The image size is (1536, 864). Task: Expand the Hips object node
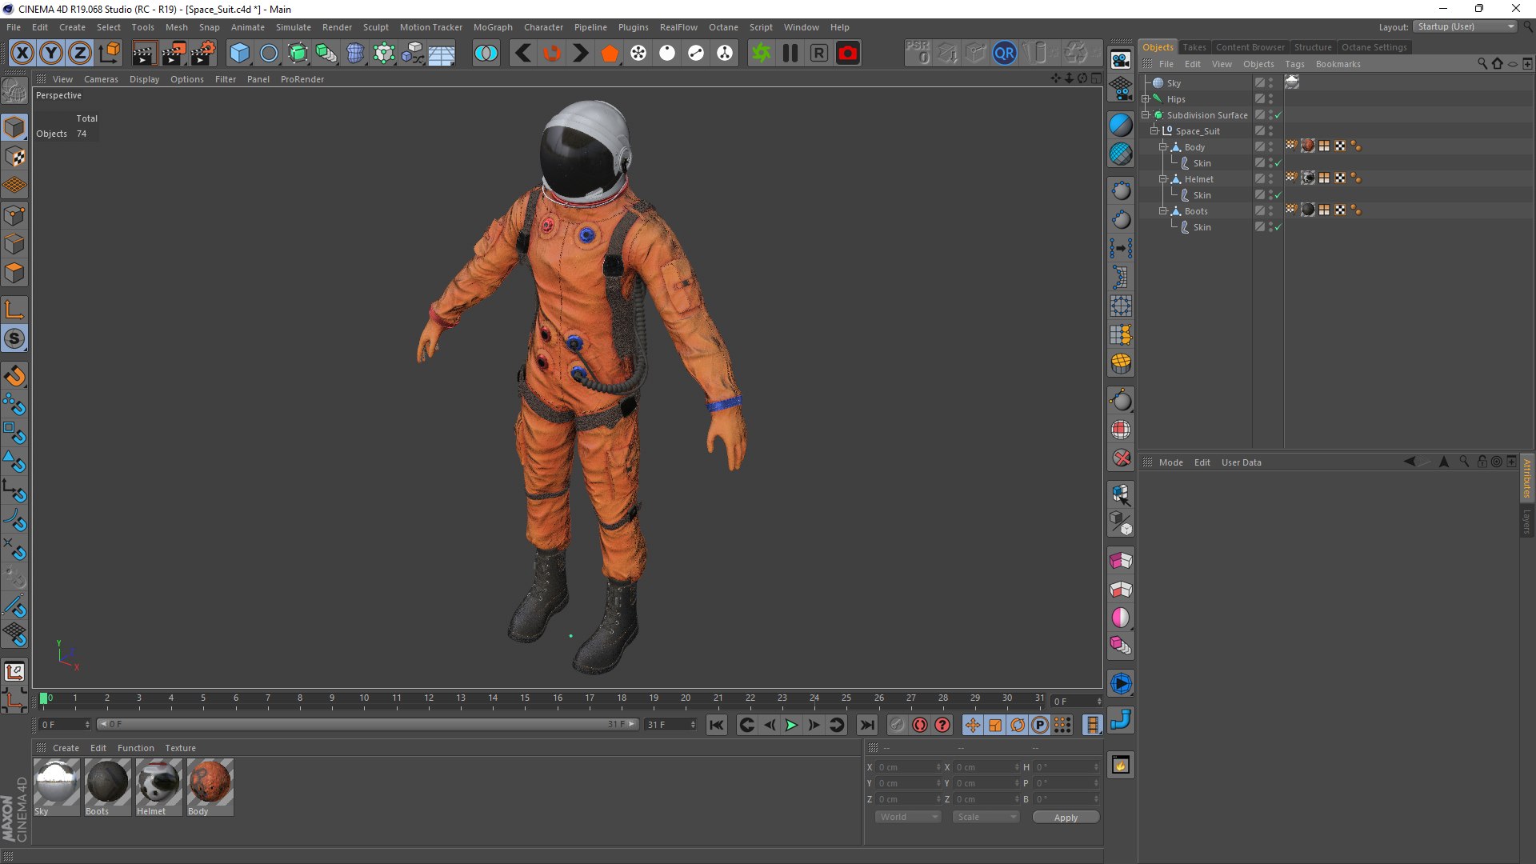1146,99
